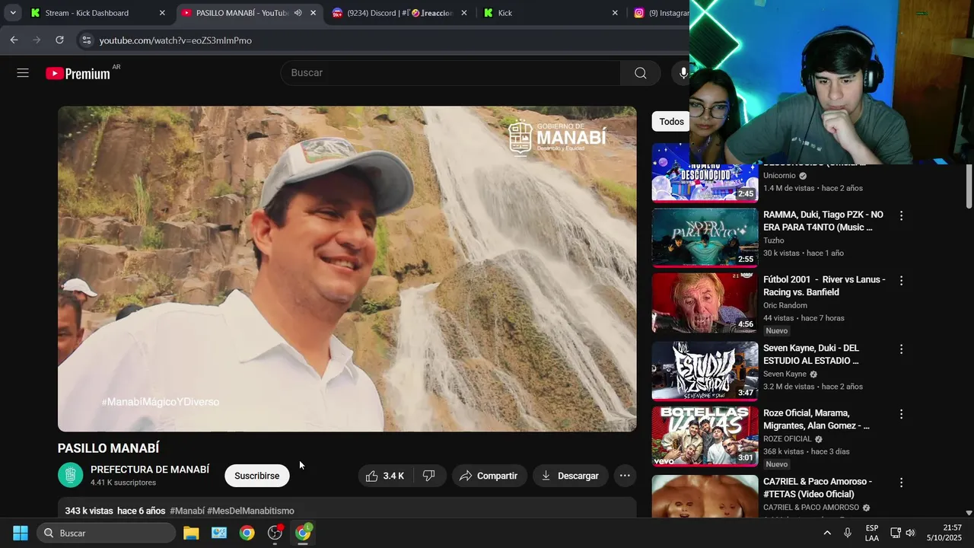The image size is (974, 548).
Task: Open Roze Oficial, Marama video title
Action: point(816,419)
